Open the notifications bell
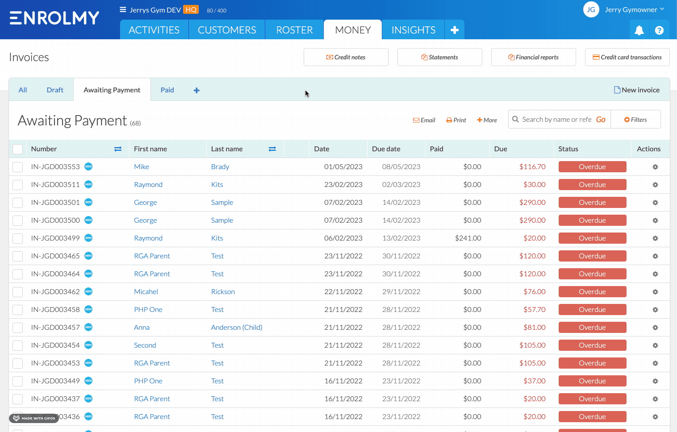 tap(639, 30)
